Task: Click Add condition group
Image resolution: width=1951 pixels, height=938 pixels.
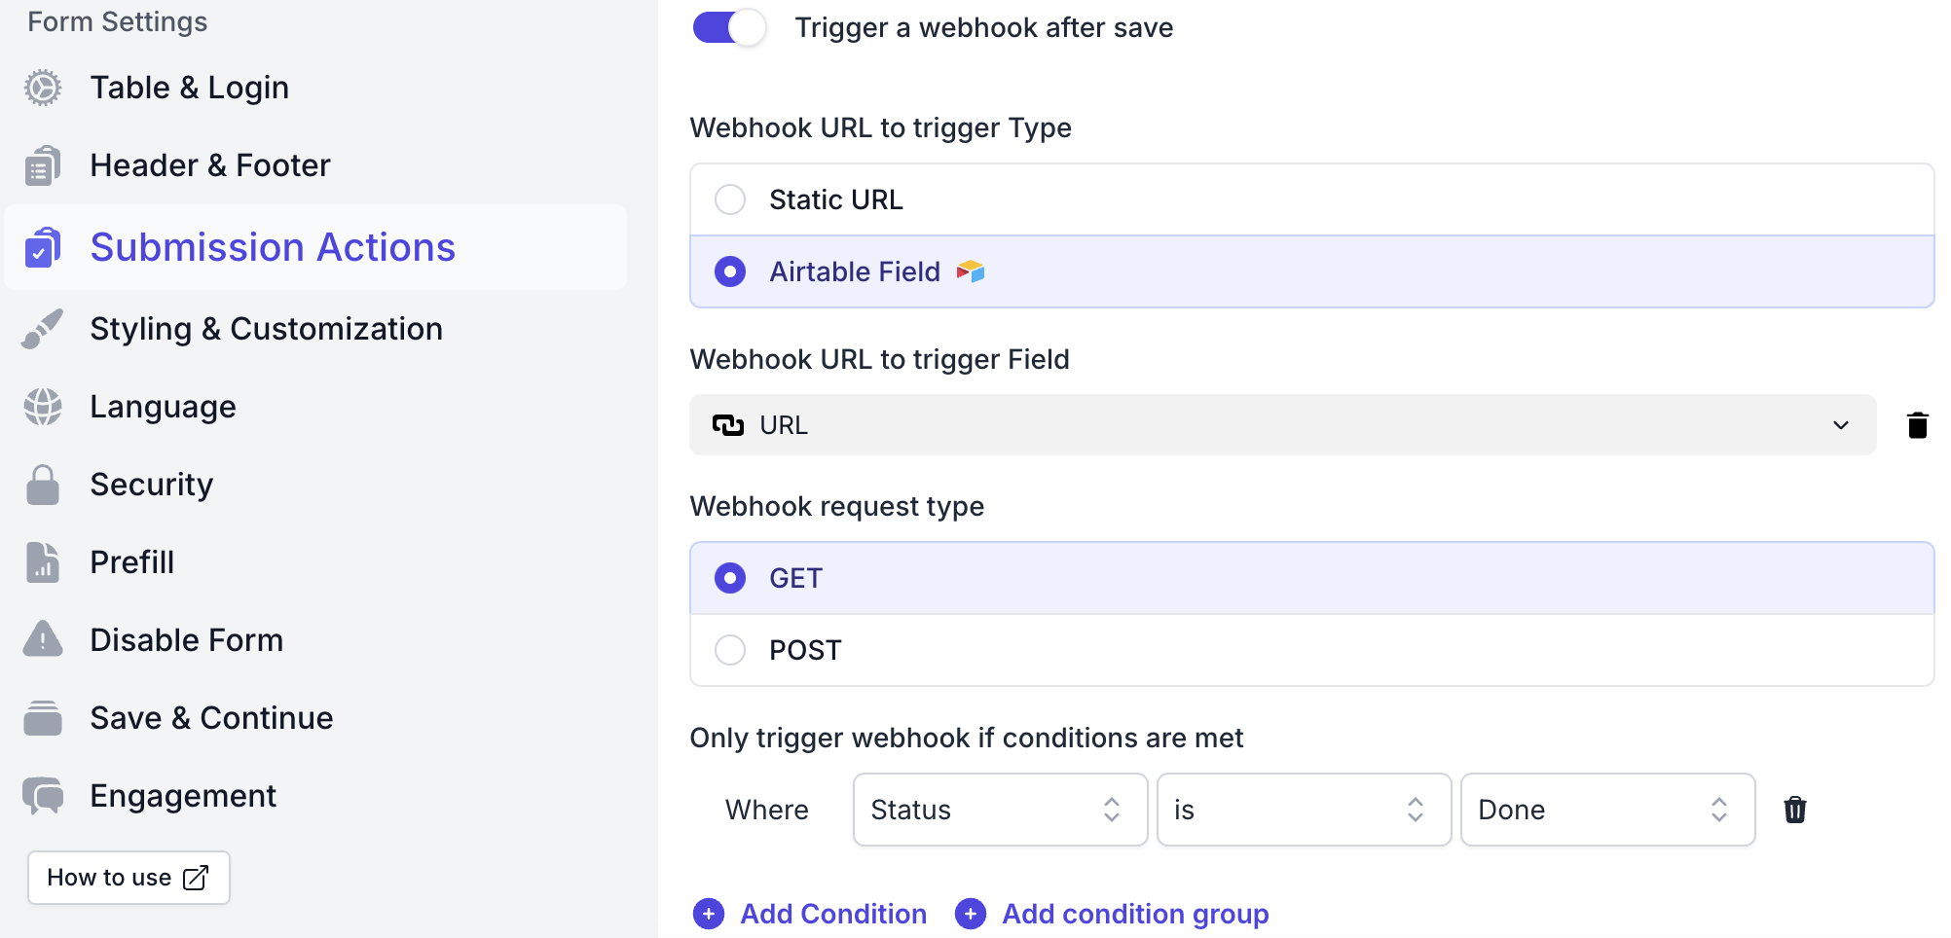Action: click(1112, 914)
